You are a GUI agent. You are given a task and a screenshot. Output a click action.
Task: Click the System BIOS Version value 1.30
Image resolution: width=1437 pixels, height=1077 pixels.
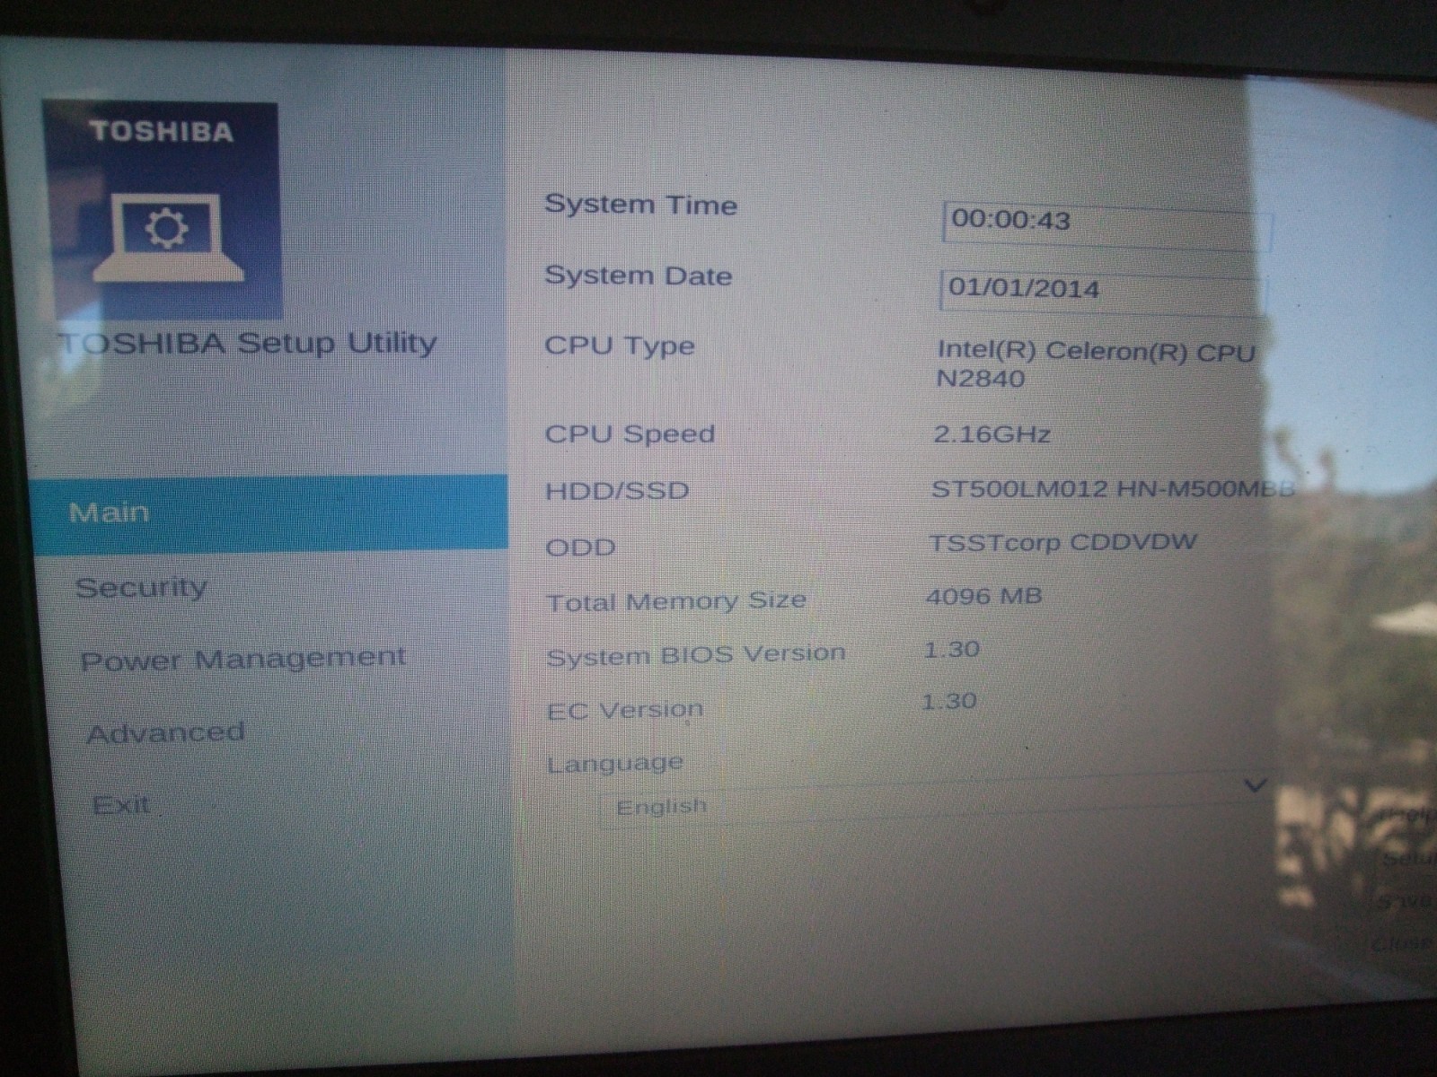click(x=951, y=649)
